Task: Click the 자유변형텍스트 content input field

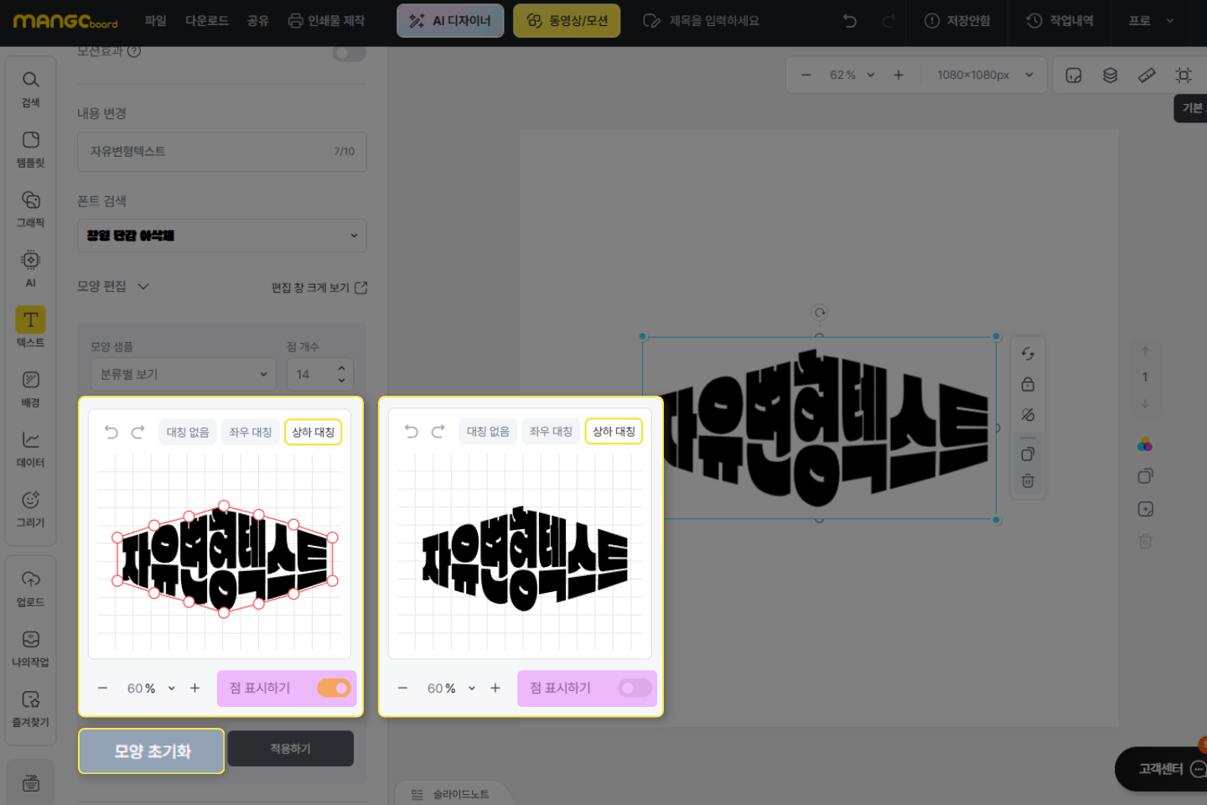Action: 210,152
